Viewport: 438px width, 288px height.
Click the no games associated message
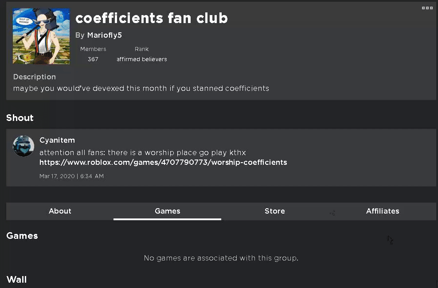pos(221,258)
